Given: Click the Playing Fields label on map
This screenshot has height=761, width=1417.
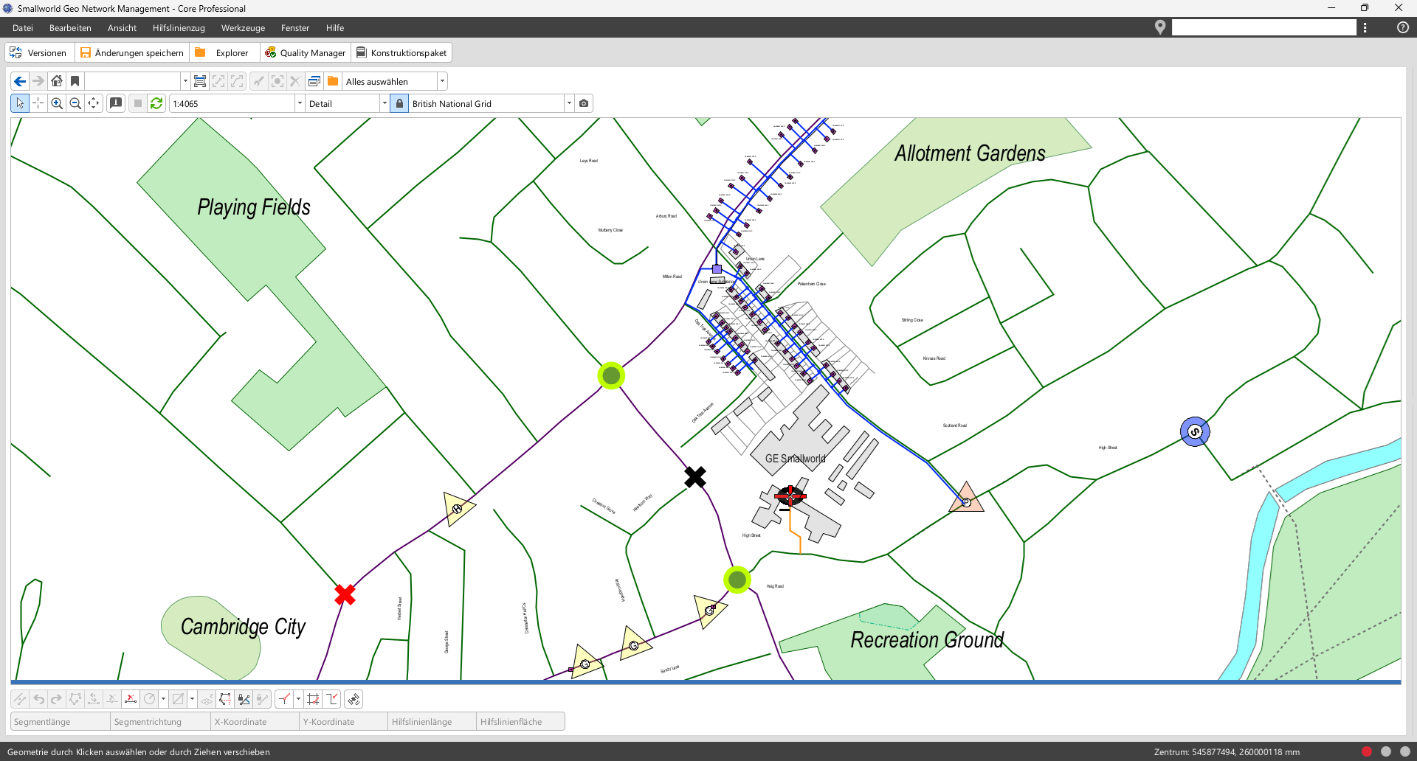Looking at the screenshot, I should pos(253,207).
